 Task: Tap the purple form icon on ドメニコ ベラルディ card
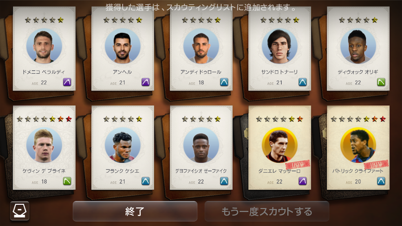point(67,82)
